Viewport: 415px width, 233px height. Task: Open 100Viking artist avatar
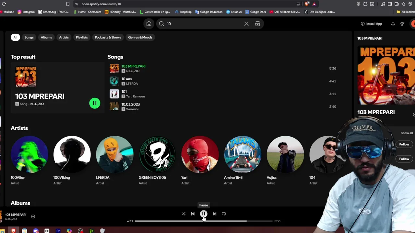[72, 154]
